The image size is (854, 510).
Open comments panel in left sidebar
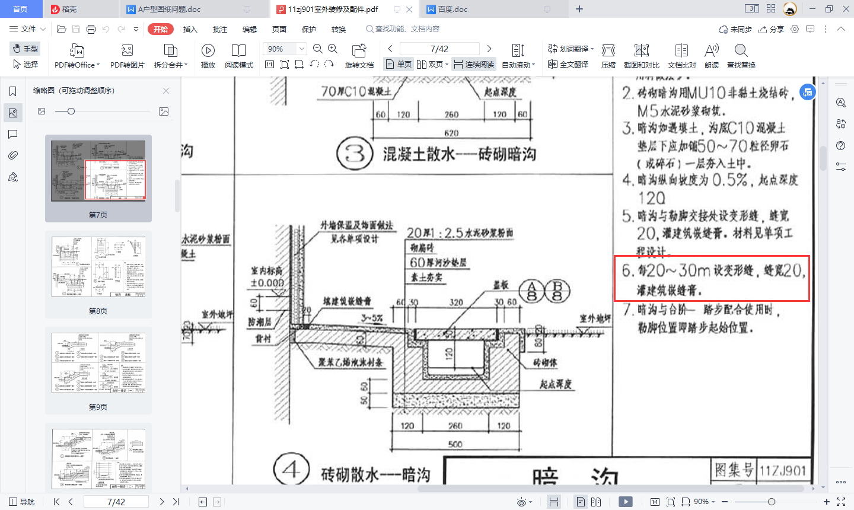(12, 134)
